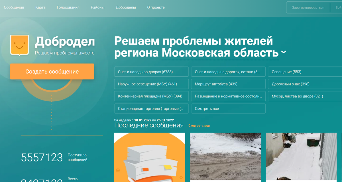Open the Доброделы menu item
This screenshot has width=342, height=182.
tap(126, 7)
